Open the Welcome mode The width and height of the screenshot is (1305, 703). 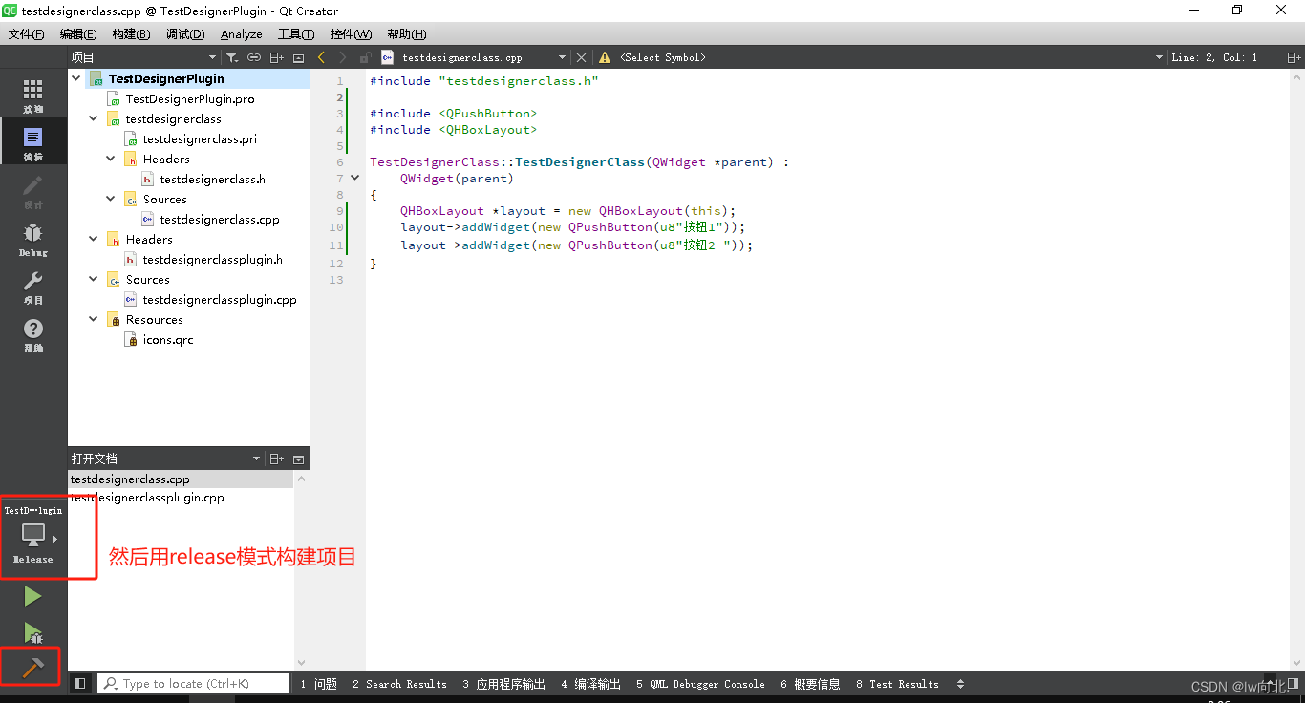33,96
